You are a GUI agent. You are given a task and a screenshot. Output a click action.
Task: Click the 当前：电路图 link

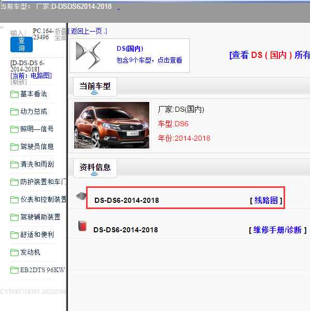(x=31, y=76)
